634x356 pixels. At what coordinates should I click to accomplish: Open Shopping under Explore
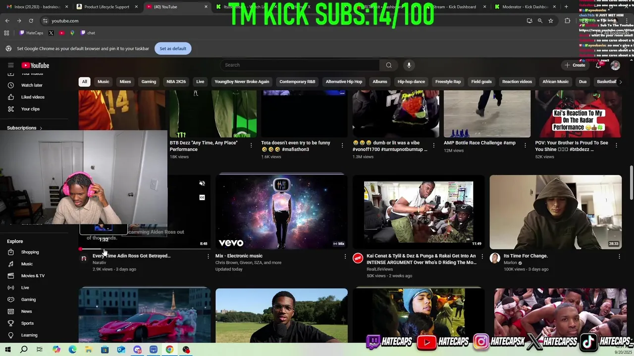[x=30, y=252]
